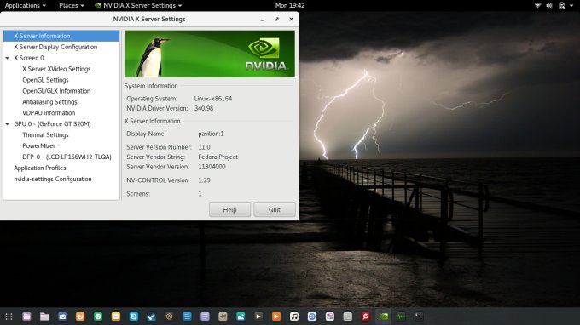Open the beige package dock icon
580x325 pixels.
pyautogui.click(x=223, y=316)
